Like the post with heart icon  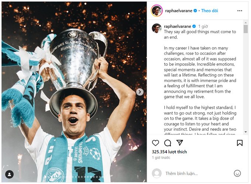pos(156,143)
